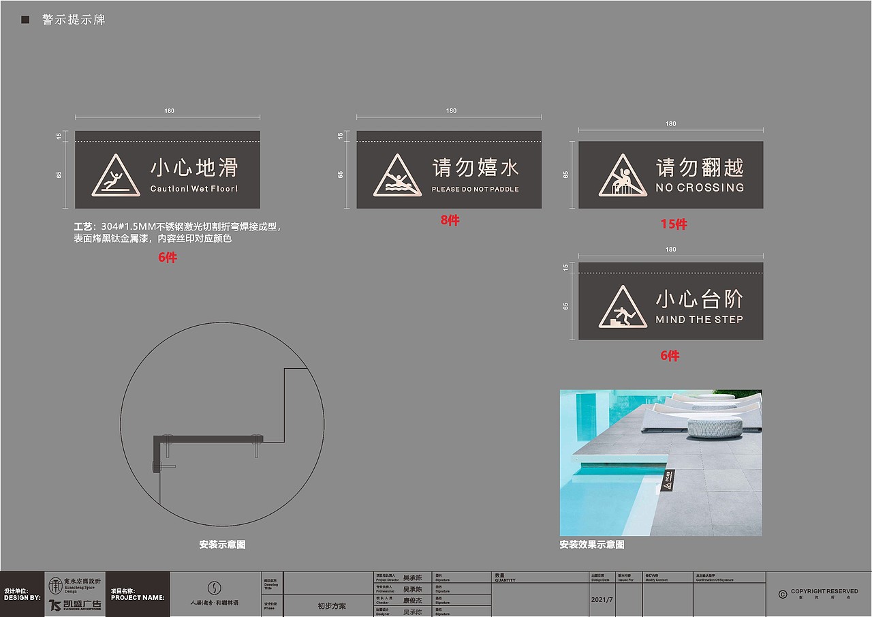Click the swimmer warning triangle on 请勿嬉水 sign
Viewport: 872px width, 617px height.
pos(397,175)
